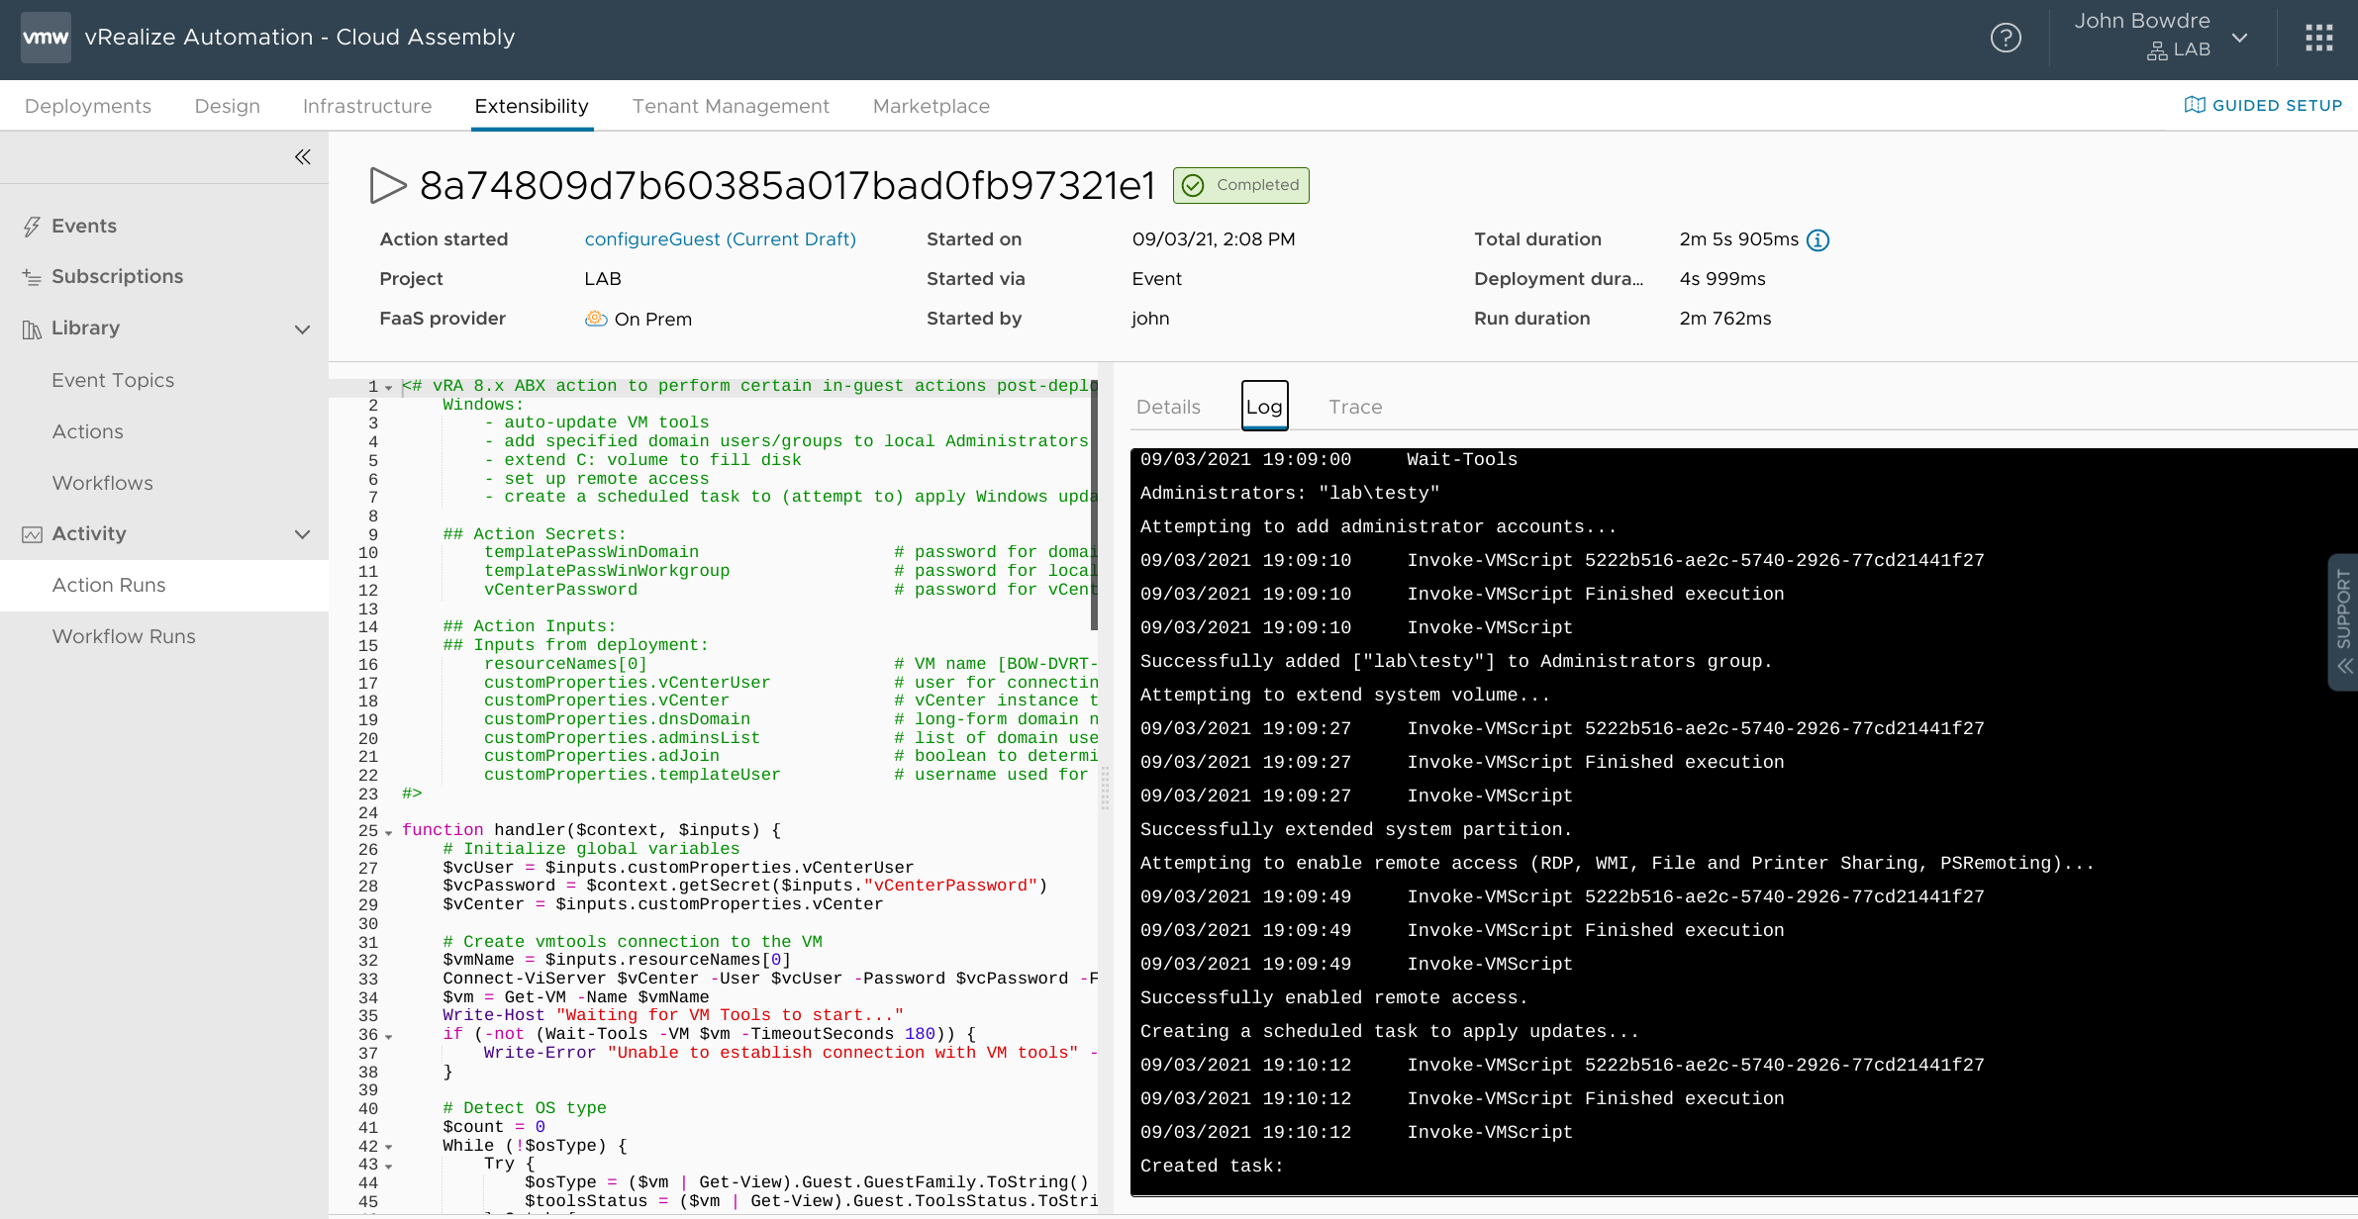Open the Subscriptions sidebar item

coord(117,276)
